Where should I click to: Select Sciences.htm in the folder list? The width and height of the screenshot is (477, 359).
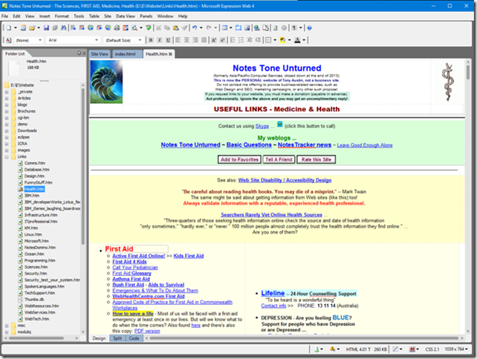tap(36, 267)
